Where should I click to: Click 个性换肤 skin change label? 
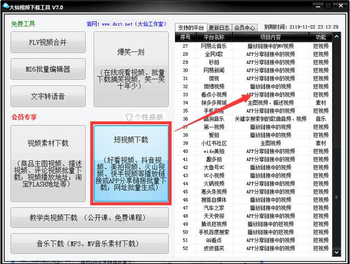(x=149, y=117)
